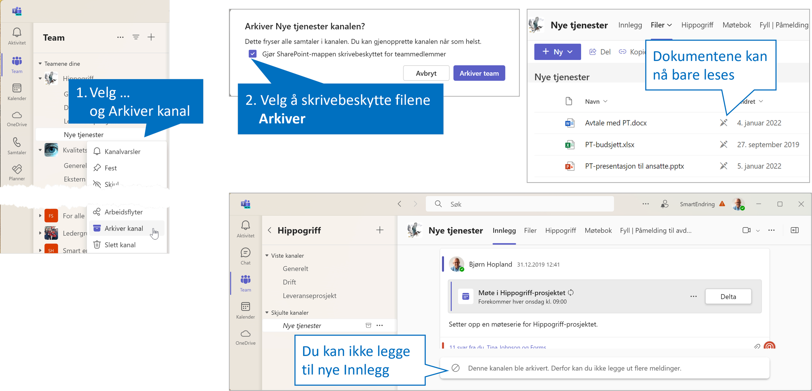Click the filter icon beside Team heading
The image size is (812, 391).
[136, 37]
